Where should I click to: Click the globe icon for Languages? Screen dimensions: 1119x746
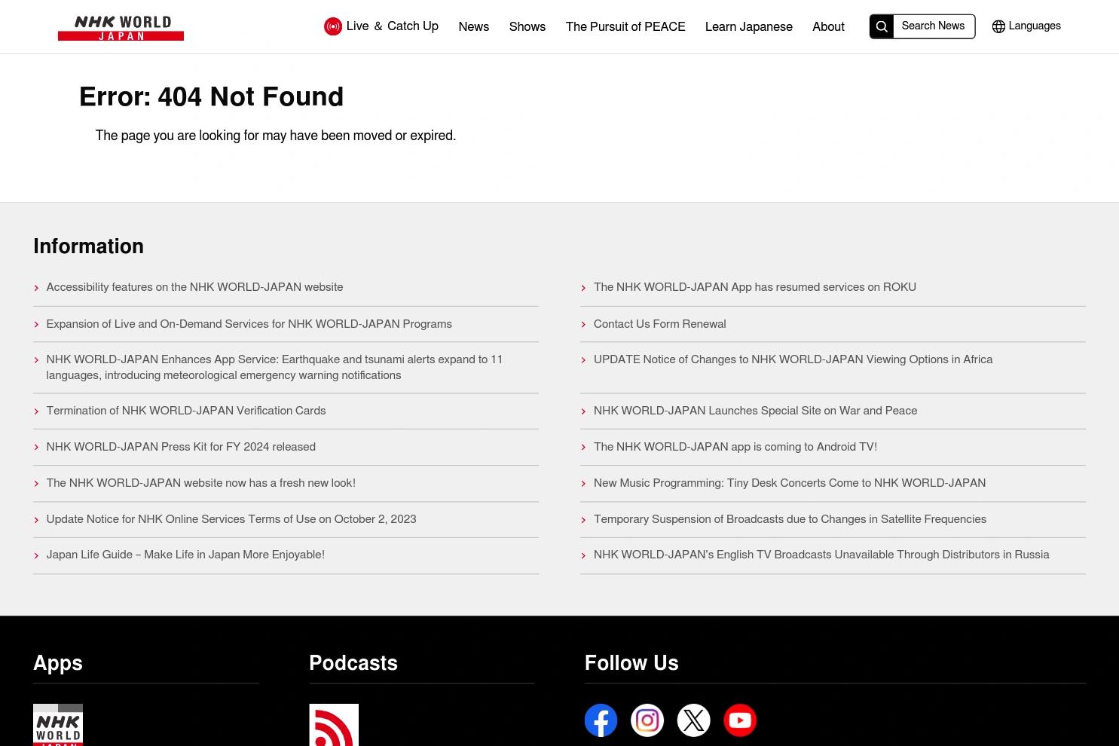coord(998,26)
